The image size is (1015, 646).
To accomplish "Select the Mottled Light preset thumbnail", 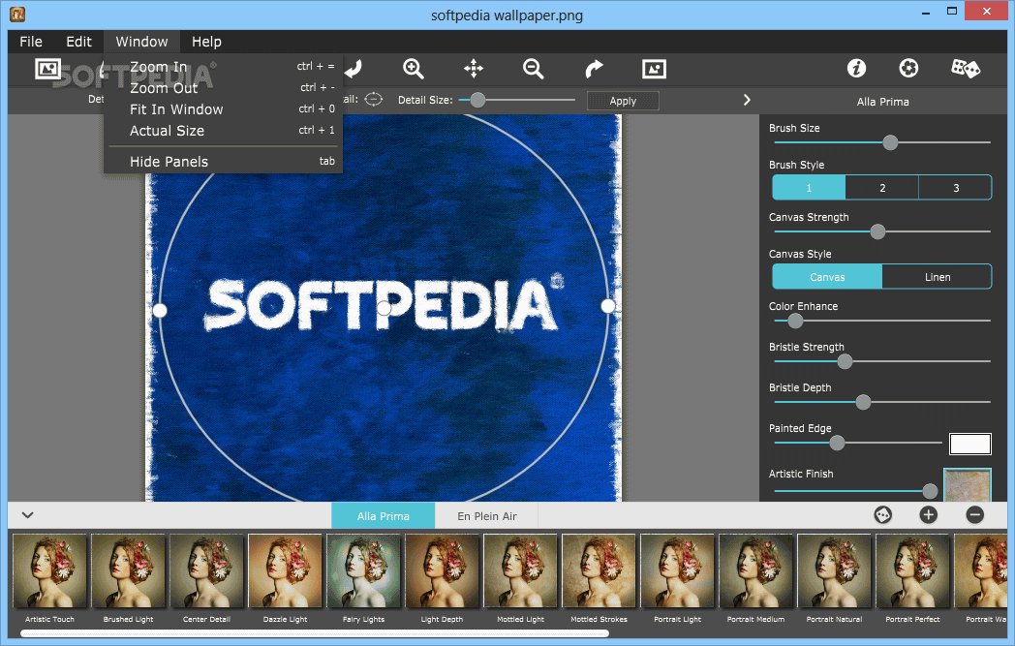I will click(x=520, y=571).
